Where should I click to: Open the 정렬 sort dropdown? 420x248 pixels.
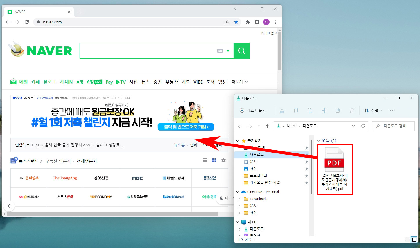[373, 111]
